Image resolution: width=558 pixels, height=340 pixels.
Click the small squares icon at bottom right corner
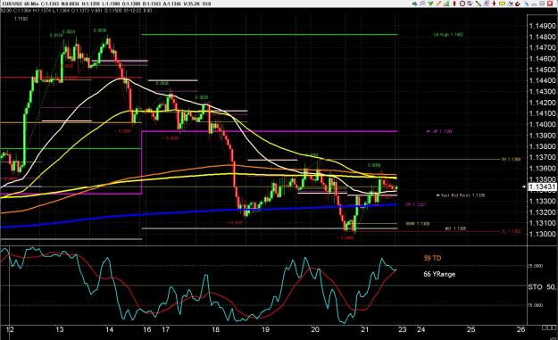549,328
